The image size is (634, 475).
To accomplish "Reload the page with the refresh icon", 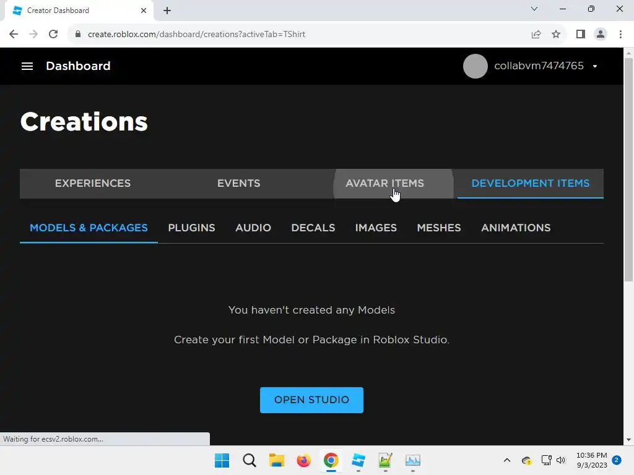I will (x=53, y=35).
